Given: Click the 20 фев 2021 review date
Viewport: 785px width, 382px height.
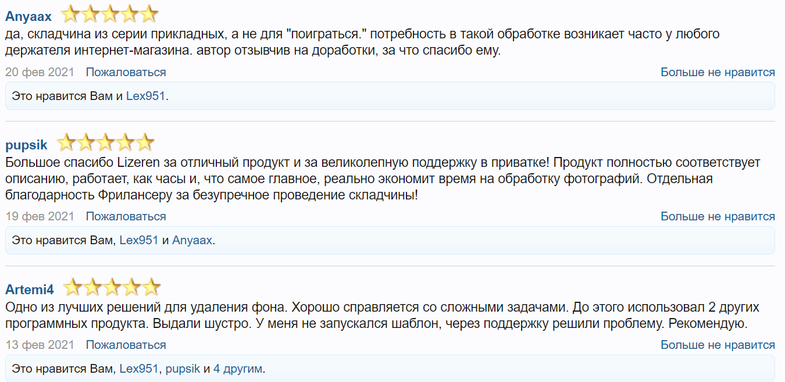Looking at the screenshot, I should [40, 72].
